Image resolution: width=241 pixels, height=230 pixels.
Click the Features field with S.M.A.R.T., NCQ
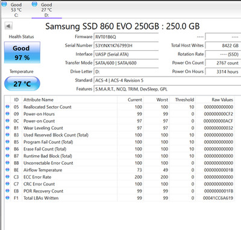point(167,89)
